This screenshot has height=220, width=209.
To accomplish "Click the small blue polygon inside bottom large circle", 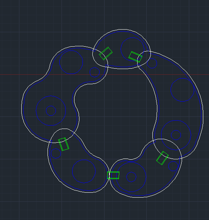I will click(131, 177).
